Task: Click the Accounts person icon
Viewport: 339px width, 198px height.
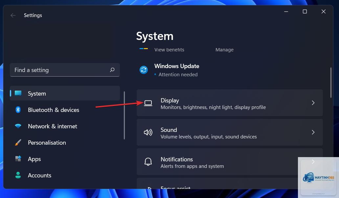Action: (x=18, y=175)
